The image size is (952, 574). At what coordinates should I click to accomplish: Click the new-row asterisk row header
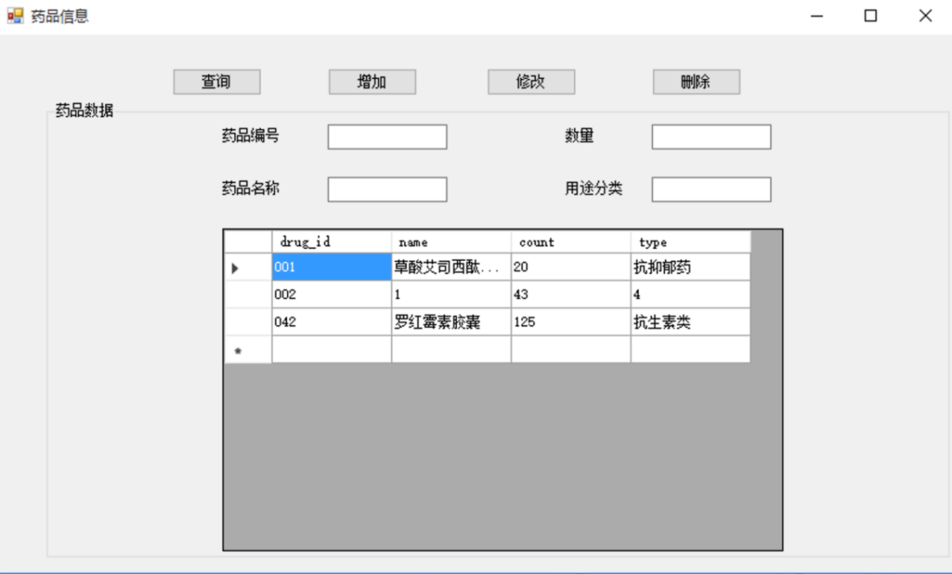[x=248, y=350]
